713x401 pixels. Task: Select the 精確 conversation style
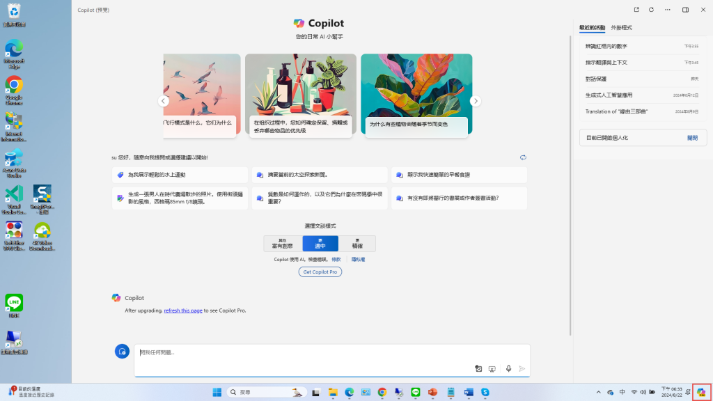(x=357, y=244)
